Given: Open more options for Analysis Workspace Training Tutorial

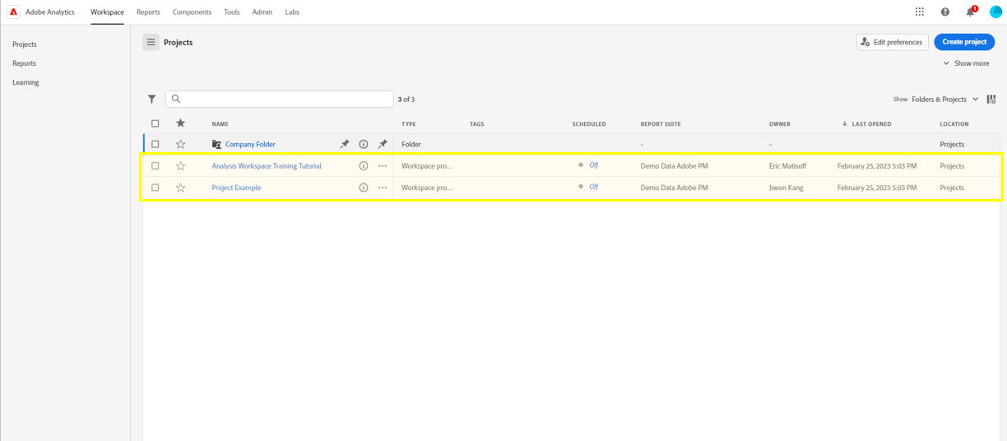Looking at the screenshot, I should click(x=383, y=165).
